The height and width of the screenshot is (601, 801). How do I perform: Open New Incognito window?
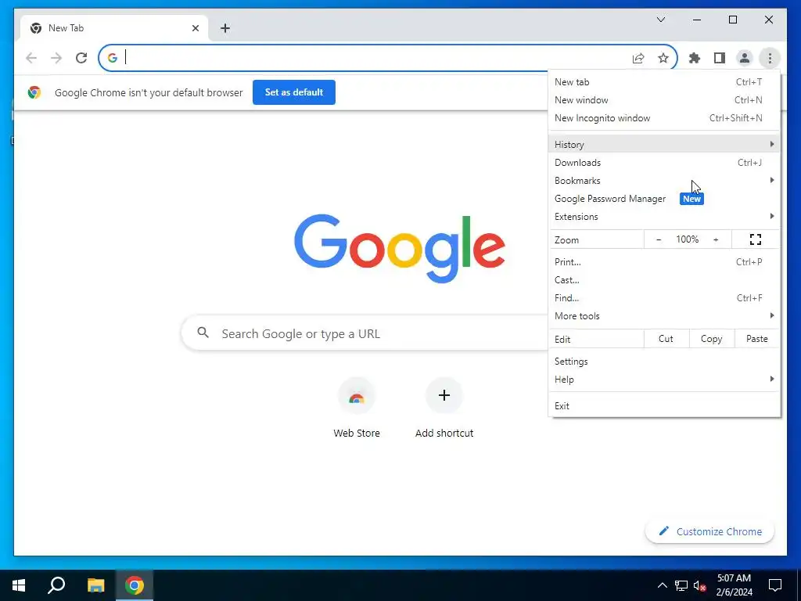coord(664,118)
